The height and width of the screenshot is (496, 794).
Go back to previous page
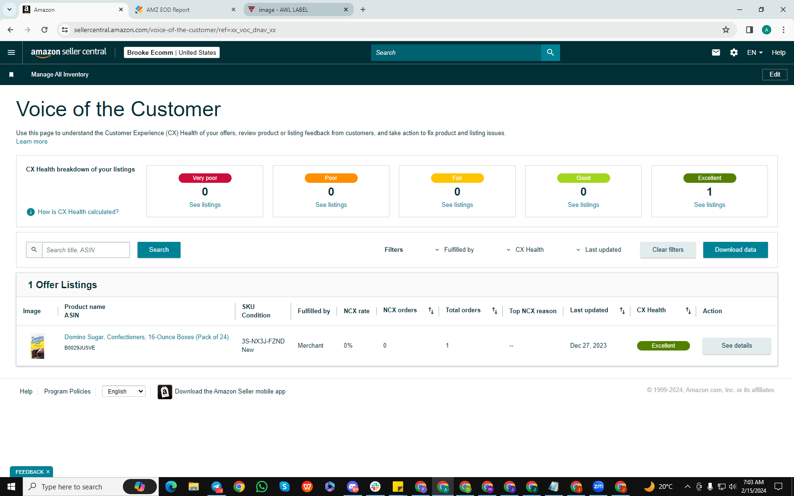click(x=10, y=30)
